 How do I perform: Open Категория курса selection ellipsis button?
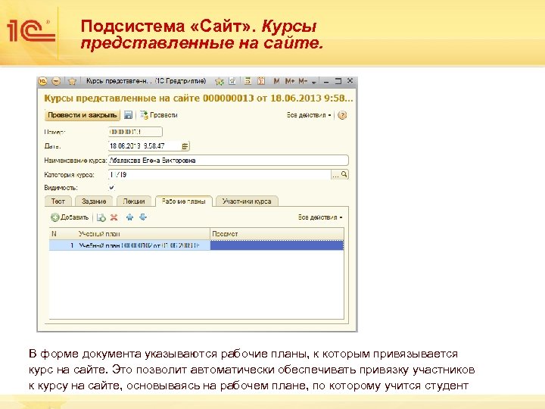point(335,175)
